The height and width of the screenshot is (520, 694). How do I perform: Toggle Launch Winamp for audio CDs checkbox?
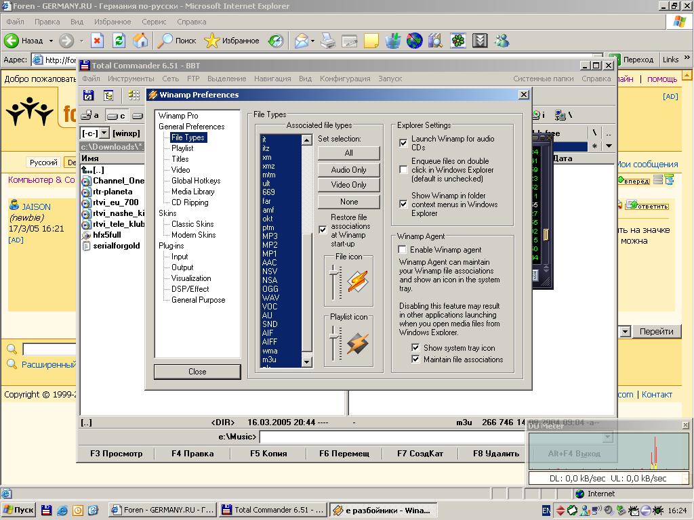tap(403, 143)
